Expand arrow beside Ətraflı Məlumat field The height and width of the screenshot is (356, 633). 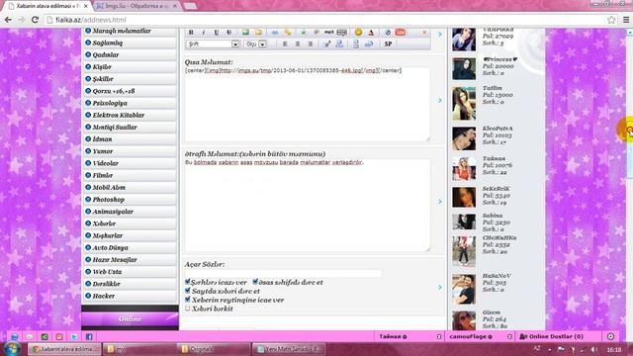point(440,201)
